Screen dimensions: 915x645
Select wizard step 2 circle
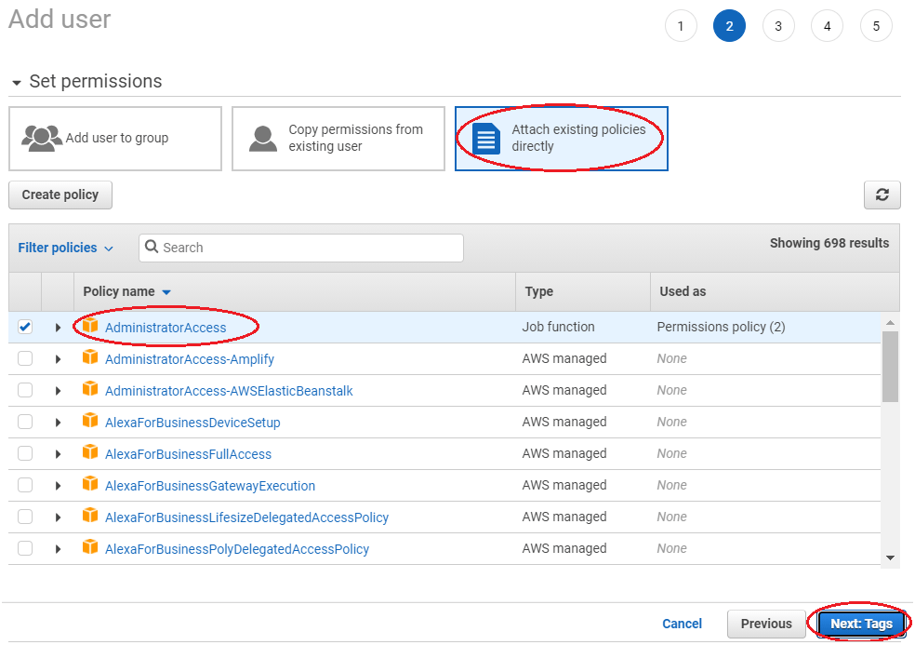click(x=729, y=26)
